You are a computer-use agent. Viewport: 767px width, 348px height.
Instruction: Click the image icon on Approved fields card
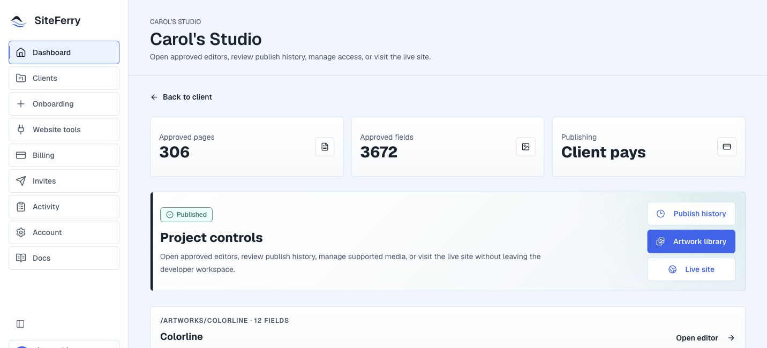click(x=525, y=147)
